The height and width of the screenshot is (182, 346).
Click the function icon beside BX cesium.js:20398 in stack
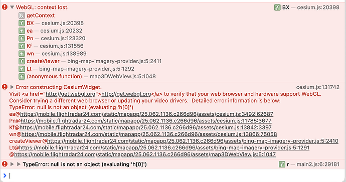pyautogui.click(x=22, y=23)
